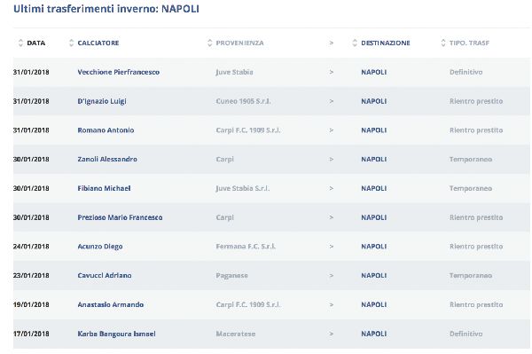
Task: Select Romano Antonio player name
Action: [106, 130]
